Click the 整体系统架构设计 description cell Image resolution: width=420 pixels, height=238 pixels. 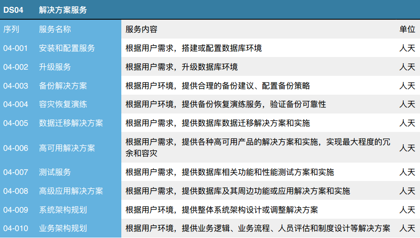(x=222, y=210)
